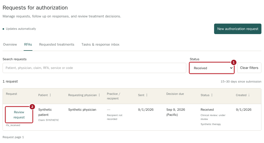
Task: Click the rfa_received identifier text
Action: coord(13,125)
